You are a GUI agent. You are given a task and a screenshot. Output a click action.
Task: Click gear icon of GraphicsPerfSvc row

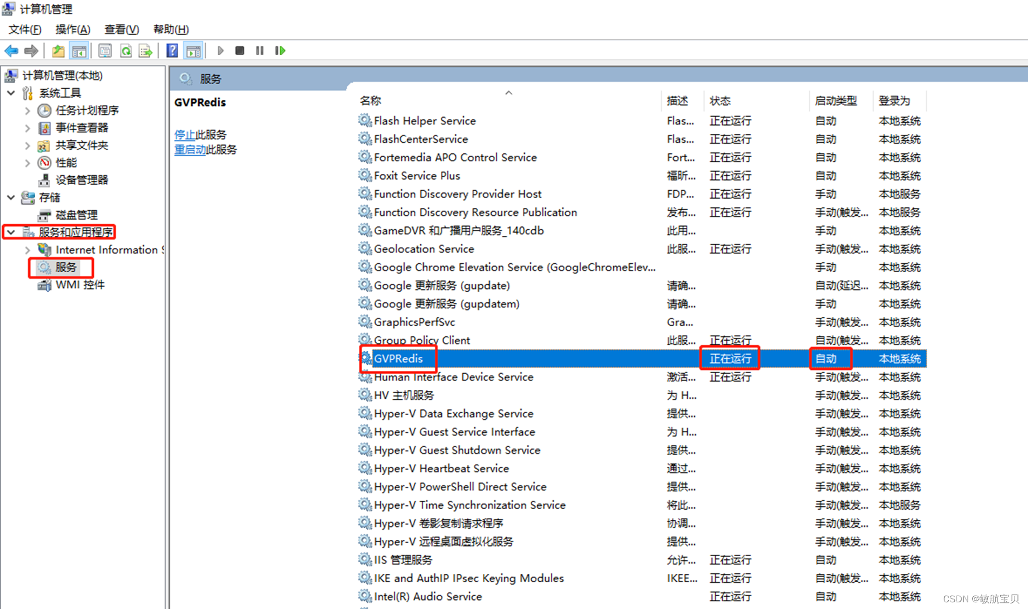pos(365,322)
